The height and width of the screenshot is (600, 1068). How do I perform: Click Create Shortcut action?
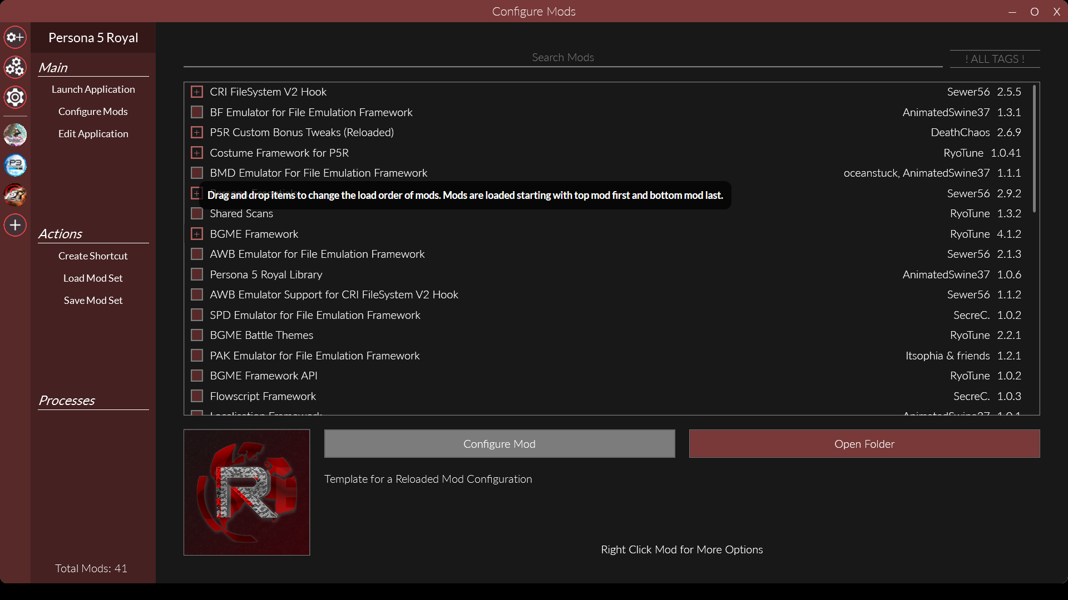[93, 256]
